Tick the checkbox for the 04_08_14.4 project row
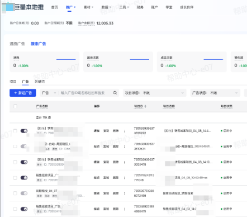Image resolution: width=247 pixels, height=217 pixels. click(15, 131)
